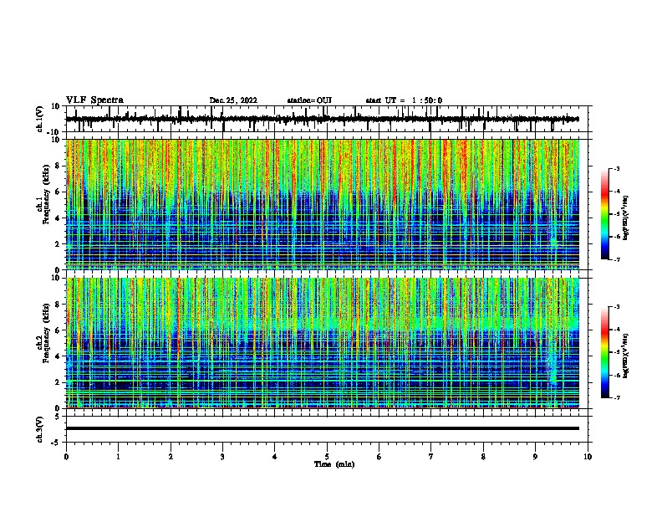Click the ch.1 spectrogram plot area

323,204
